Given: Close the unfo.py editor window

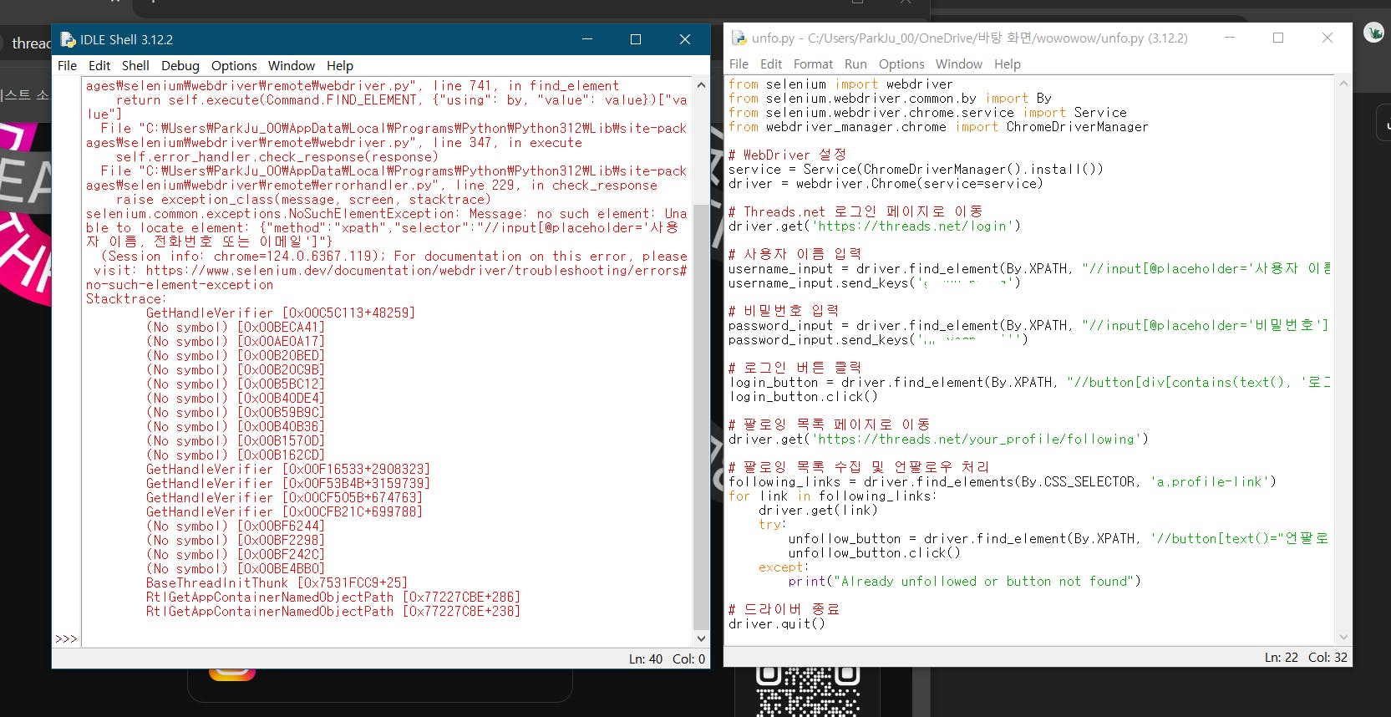Looking at the screenshot, I should coord(1328,38).
